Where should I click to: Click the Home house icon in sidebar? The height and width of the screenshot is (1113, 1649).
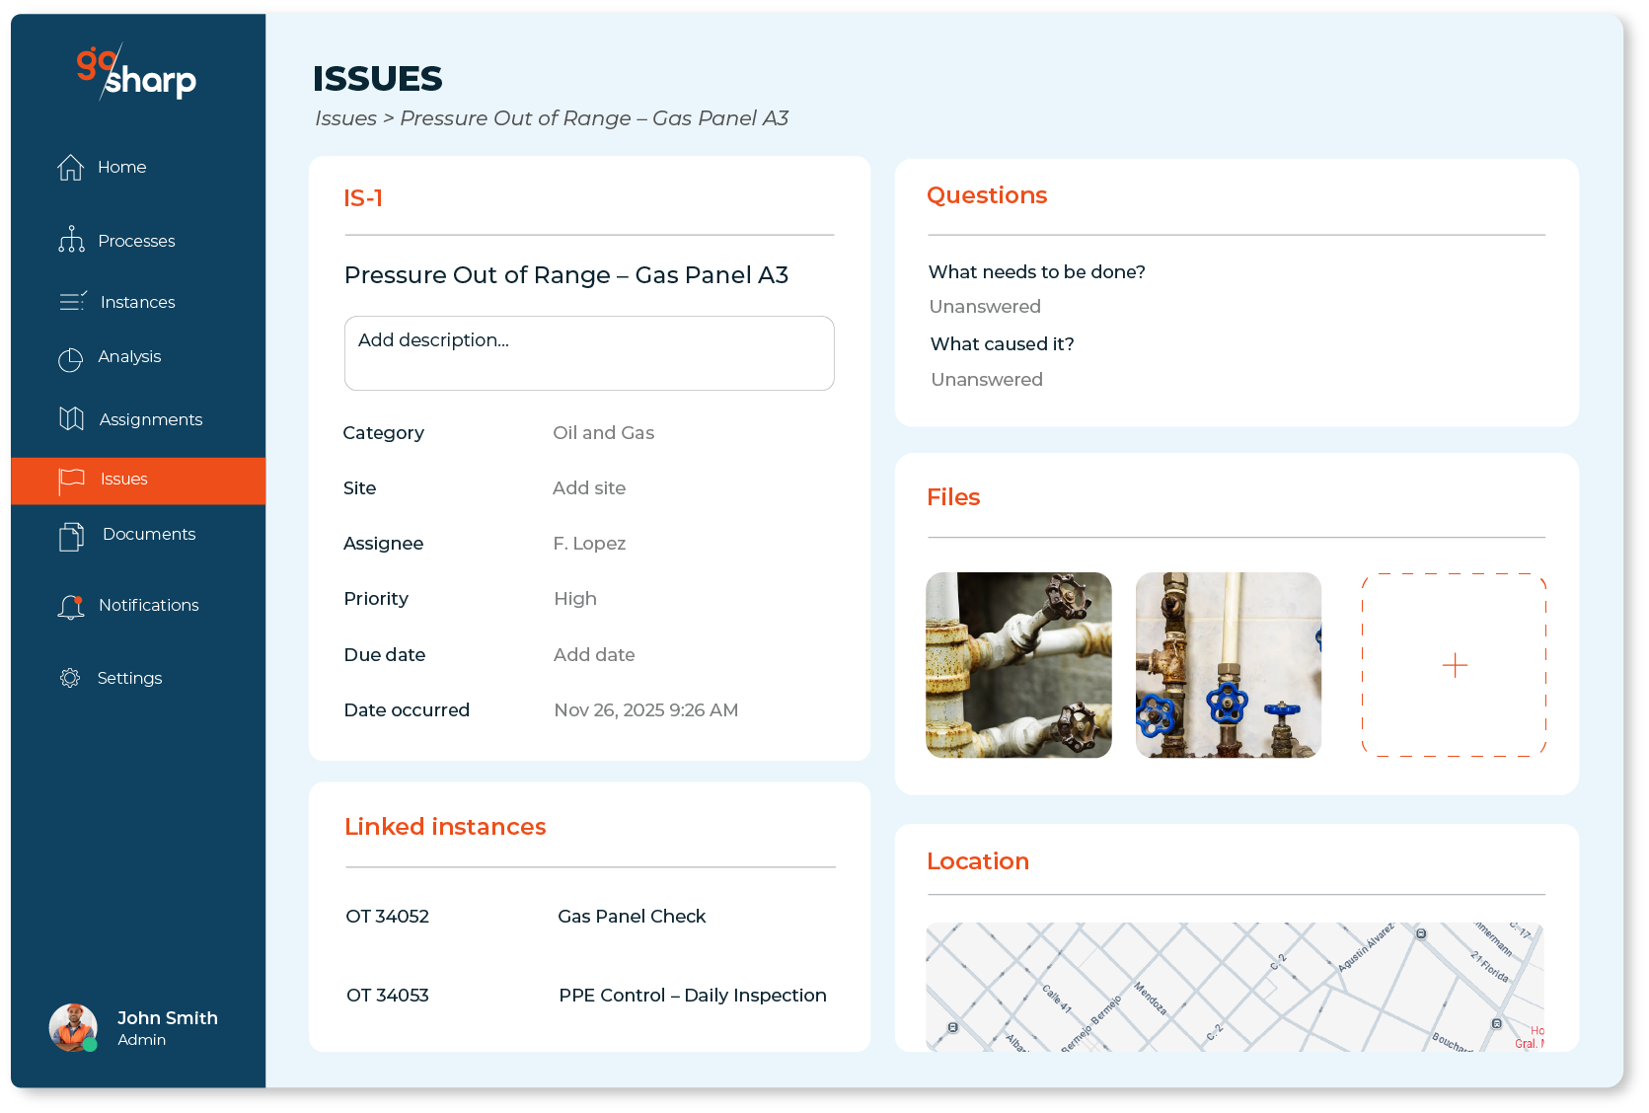(x=70, y=168)
